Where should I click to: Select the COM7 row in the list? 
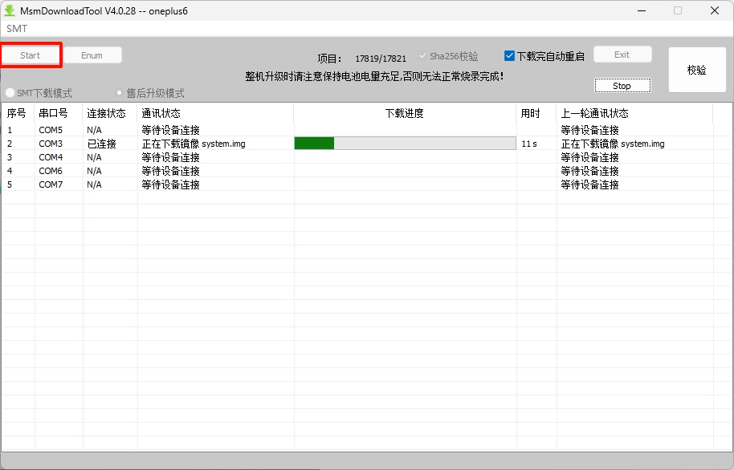pos(51,184)
